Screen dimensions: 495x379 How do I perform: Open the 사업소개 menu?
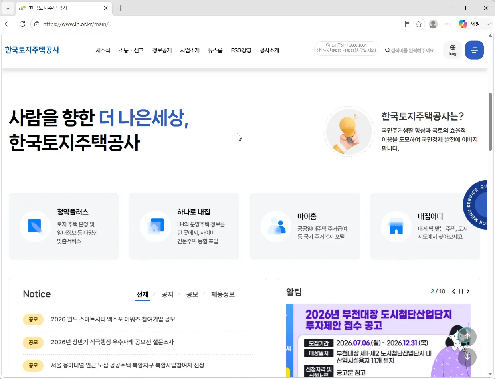(190, 50)
